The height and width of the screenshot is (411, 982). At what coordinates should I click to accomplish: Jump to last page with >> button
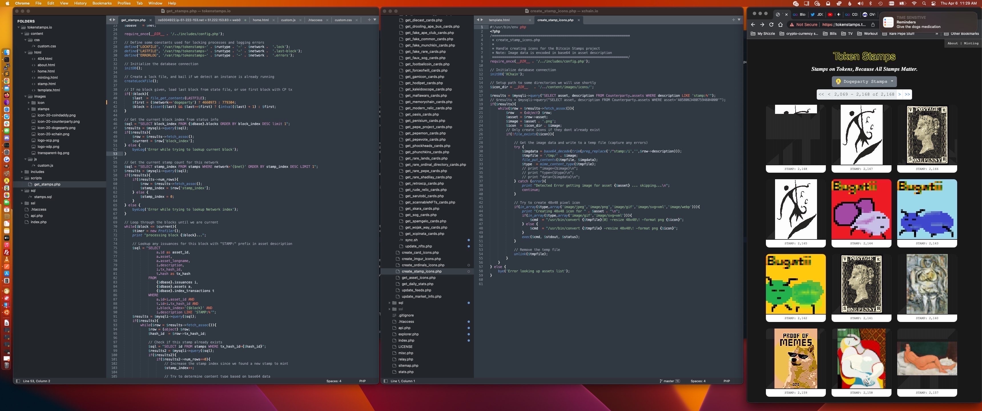(907, 94)
